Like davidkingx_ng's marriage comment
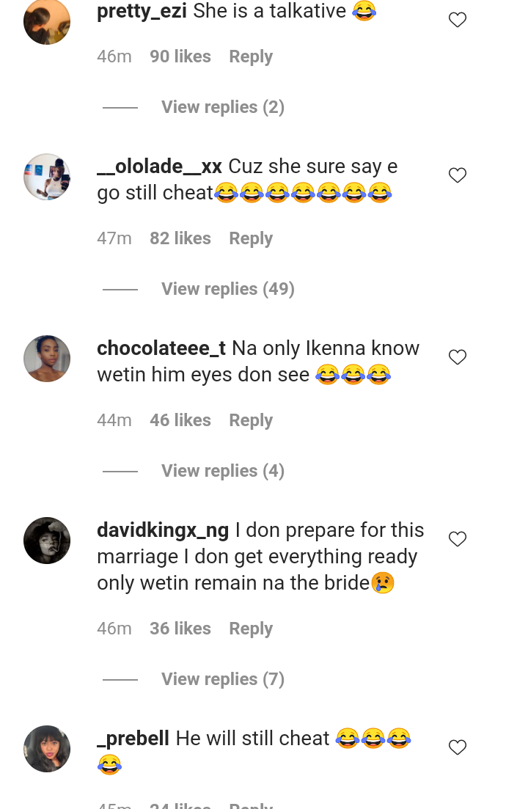Viewport: 528px width, 809px height. tap(458, 539)
